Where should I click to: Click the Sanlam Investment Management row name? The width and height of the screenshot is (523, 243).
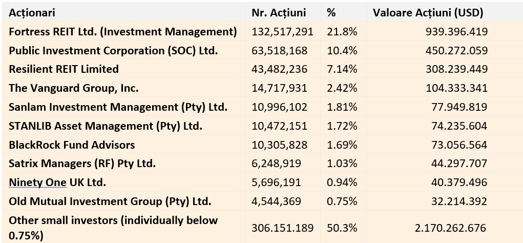click(118, 107)
